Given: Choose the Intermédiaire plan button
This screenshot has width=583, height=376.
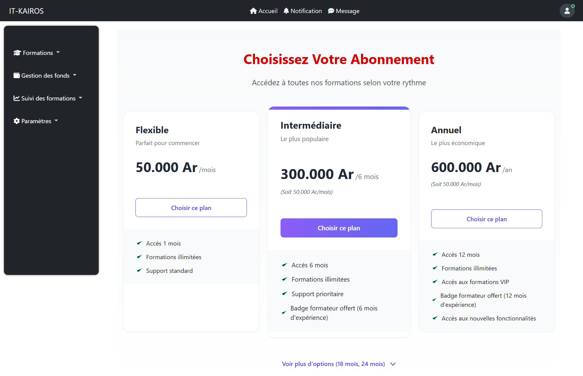Looking at the screenshot, I should [x=339, y=228].
